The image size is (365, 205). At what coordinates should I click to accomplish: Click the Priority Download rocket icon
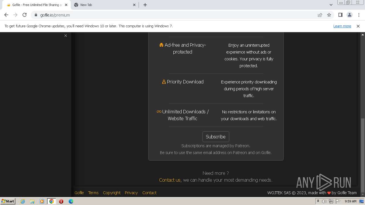pos(164,82)
